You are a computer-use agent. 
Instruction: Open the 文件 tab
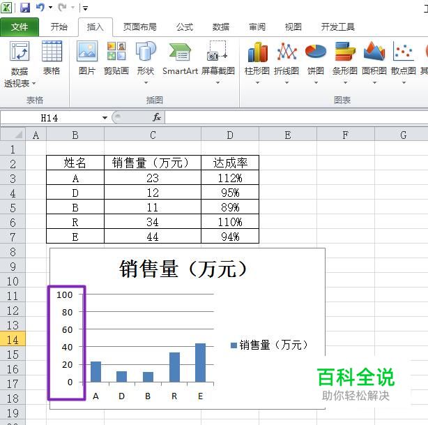click(20, 27)
